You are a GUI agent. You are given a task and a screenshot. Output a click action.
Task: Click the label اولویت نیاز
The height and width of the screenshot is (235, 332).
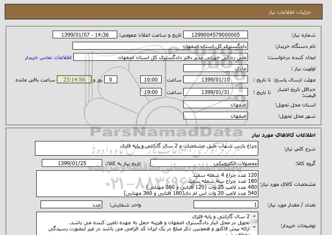click(x=304, y=69)
